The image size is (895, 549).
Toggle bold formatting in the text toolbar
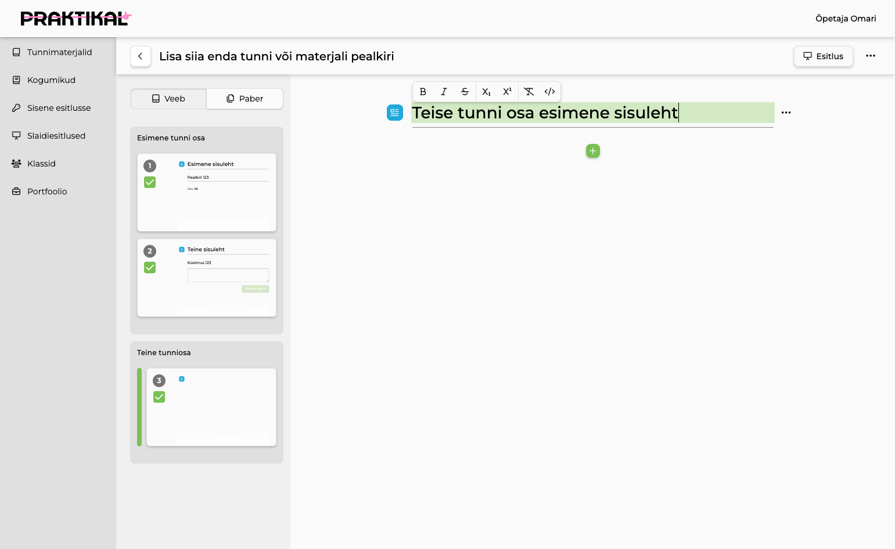pyautogui.click(x=423, y=92)
